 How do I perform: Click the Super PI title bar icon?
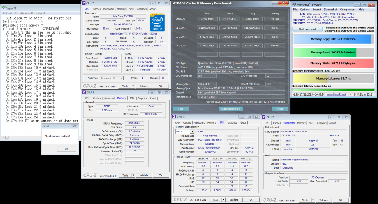coord(3,8)
